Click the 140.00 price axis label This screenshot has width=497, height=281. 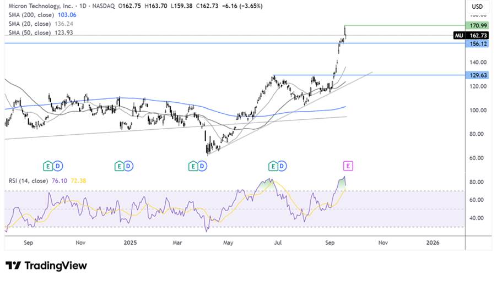click(x=478, y=62)
